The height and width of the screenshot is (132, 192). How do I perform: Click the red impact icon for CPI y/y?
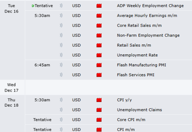(99, 100)
